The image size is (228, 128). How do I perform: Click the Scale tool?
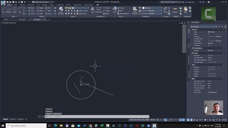pos(40,14)
